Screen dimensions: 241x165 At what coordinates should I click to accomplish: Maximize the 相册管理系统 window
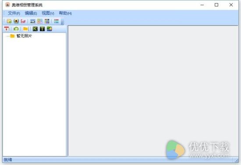[x=216, y=5]
